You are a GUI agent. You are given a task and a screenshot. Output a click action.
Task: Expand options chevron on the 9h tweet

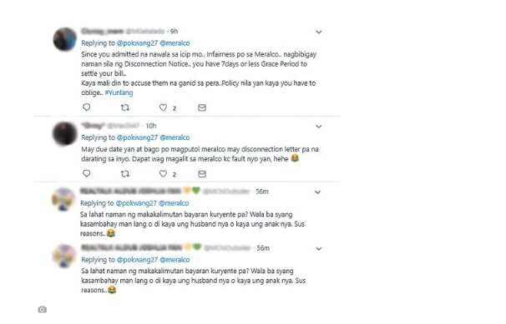coord(318,32)
